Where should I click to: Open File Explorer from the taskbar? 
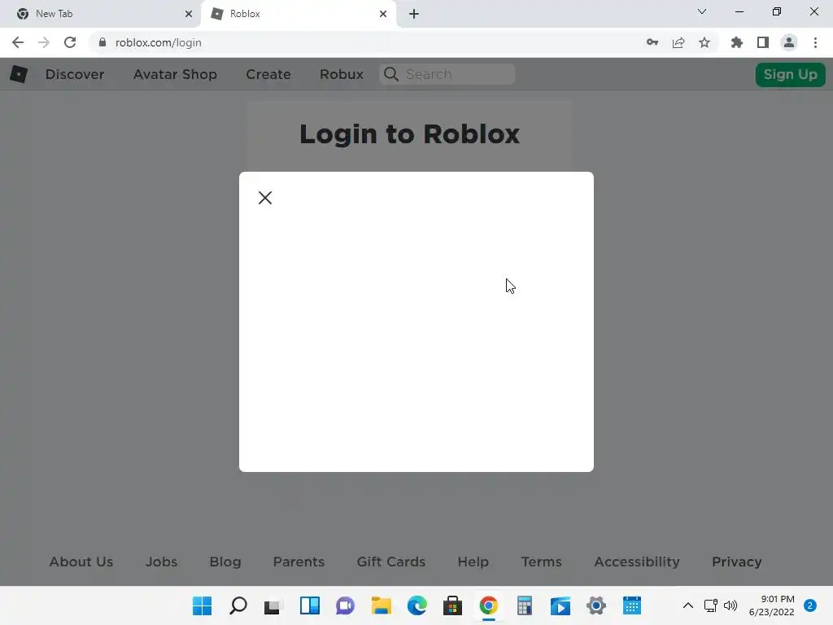381,605
